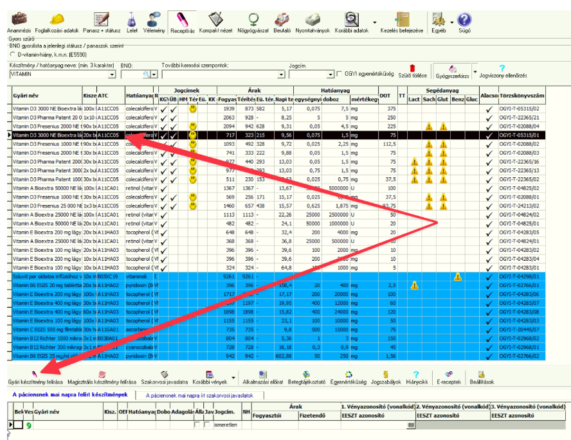Open Korábbi vények icon

pos(210,374)
